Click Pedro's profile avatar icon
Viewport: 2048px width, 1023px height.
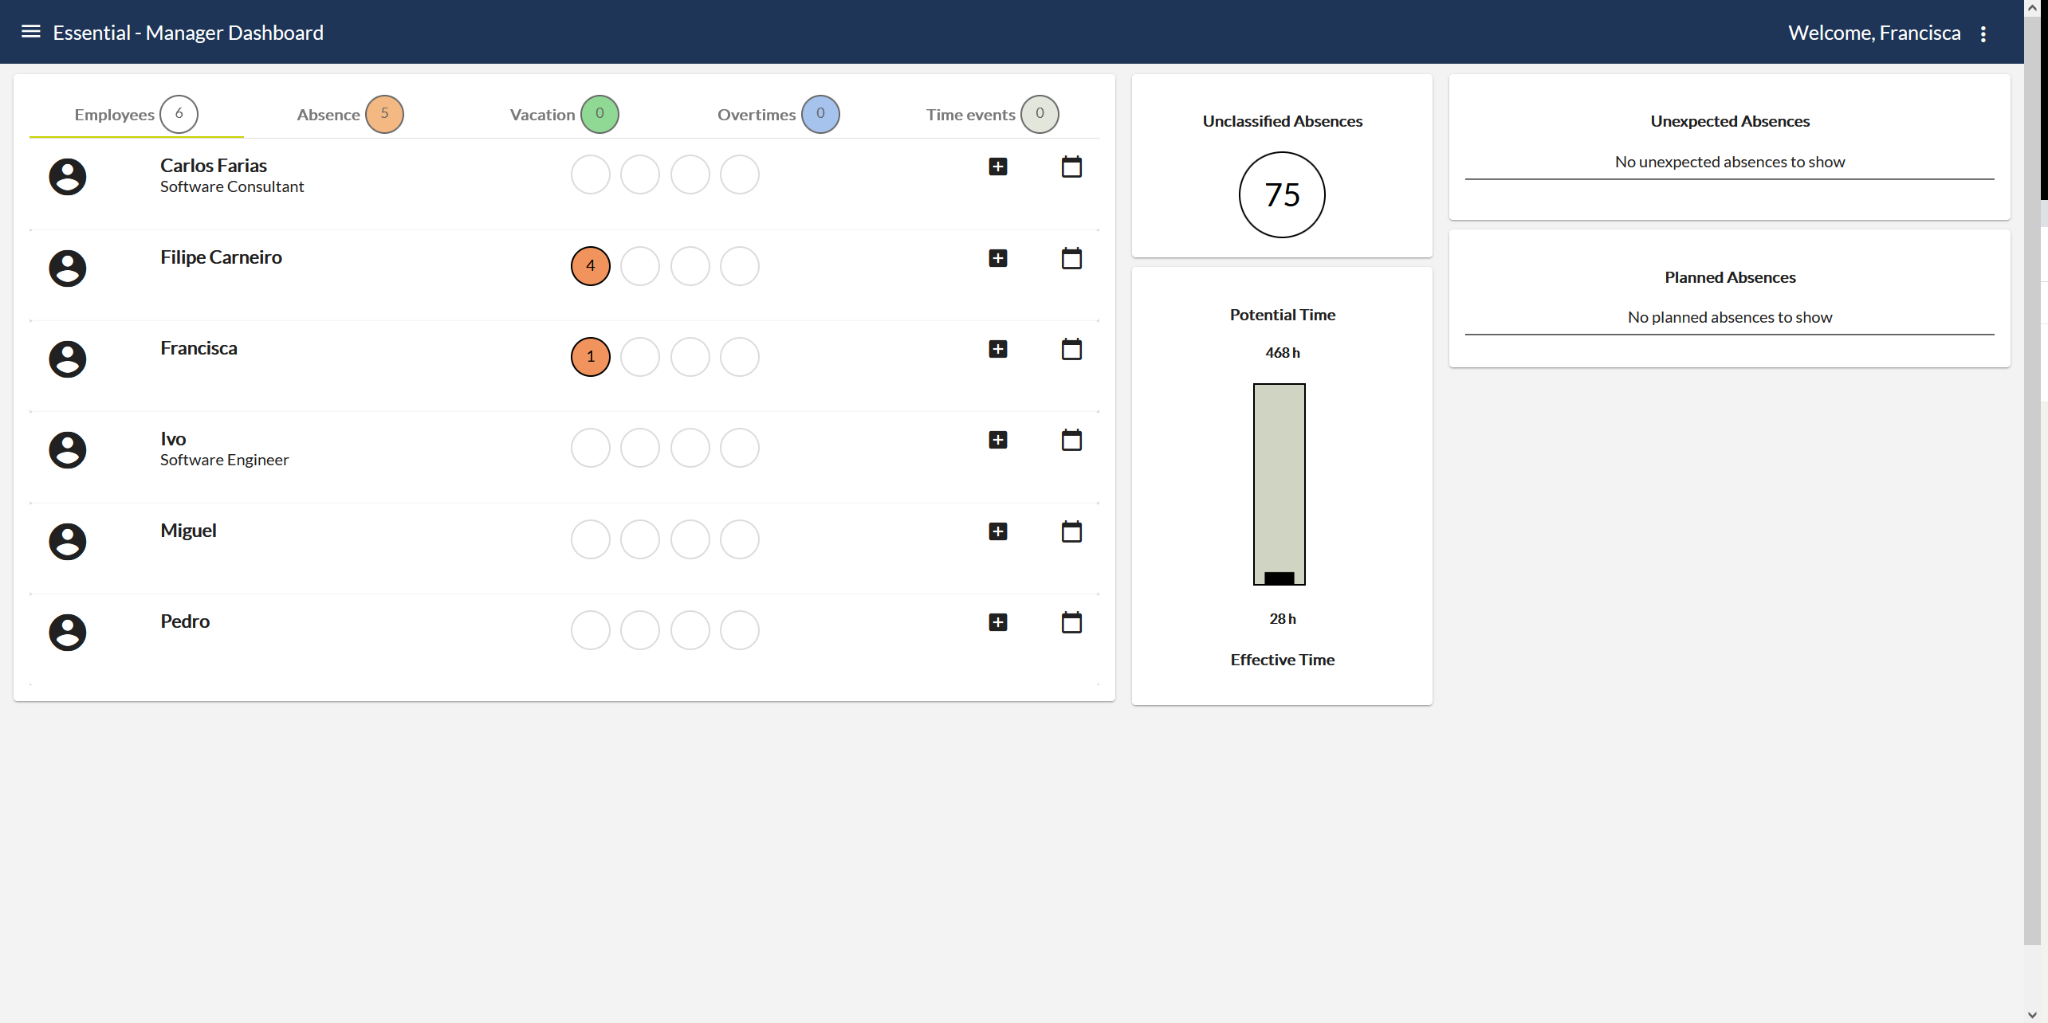coord(68,632)
